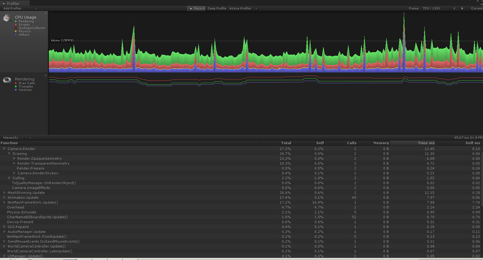The width and height of the screenshot is (483, 260).
Task: Expand the MeshSkinning.Update row
Action: (x=4, y=193)
